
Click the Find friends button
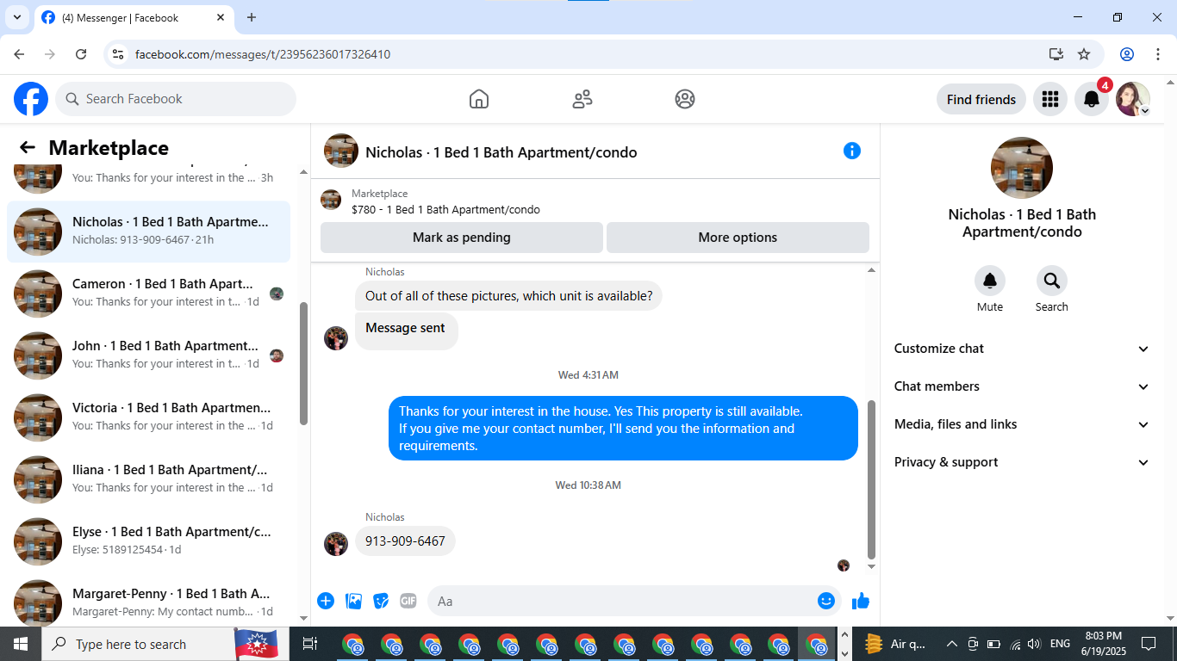[x=981, y=99]
